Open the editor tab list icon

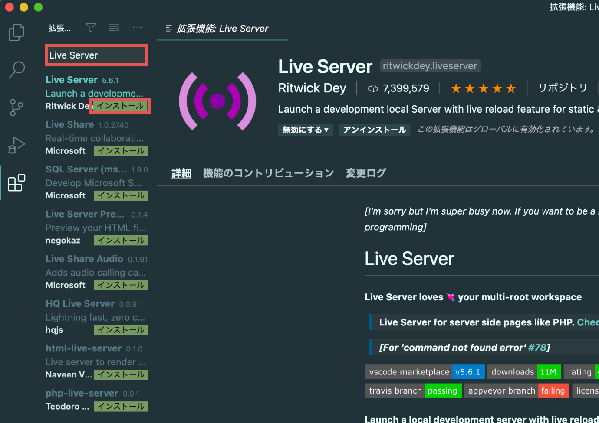tap(168, 28)
